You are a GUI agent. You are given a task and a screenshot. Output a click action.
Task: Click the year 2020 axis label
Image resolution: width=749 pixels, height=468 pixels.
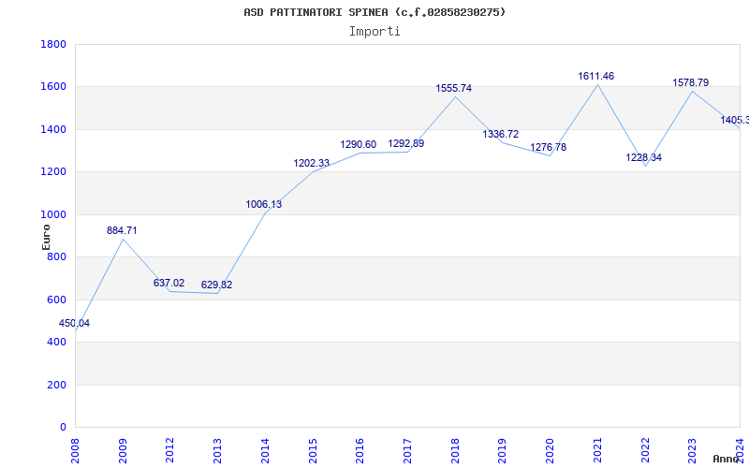(x=550, y=450)
